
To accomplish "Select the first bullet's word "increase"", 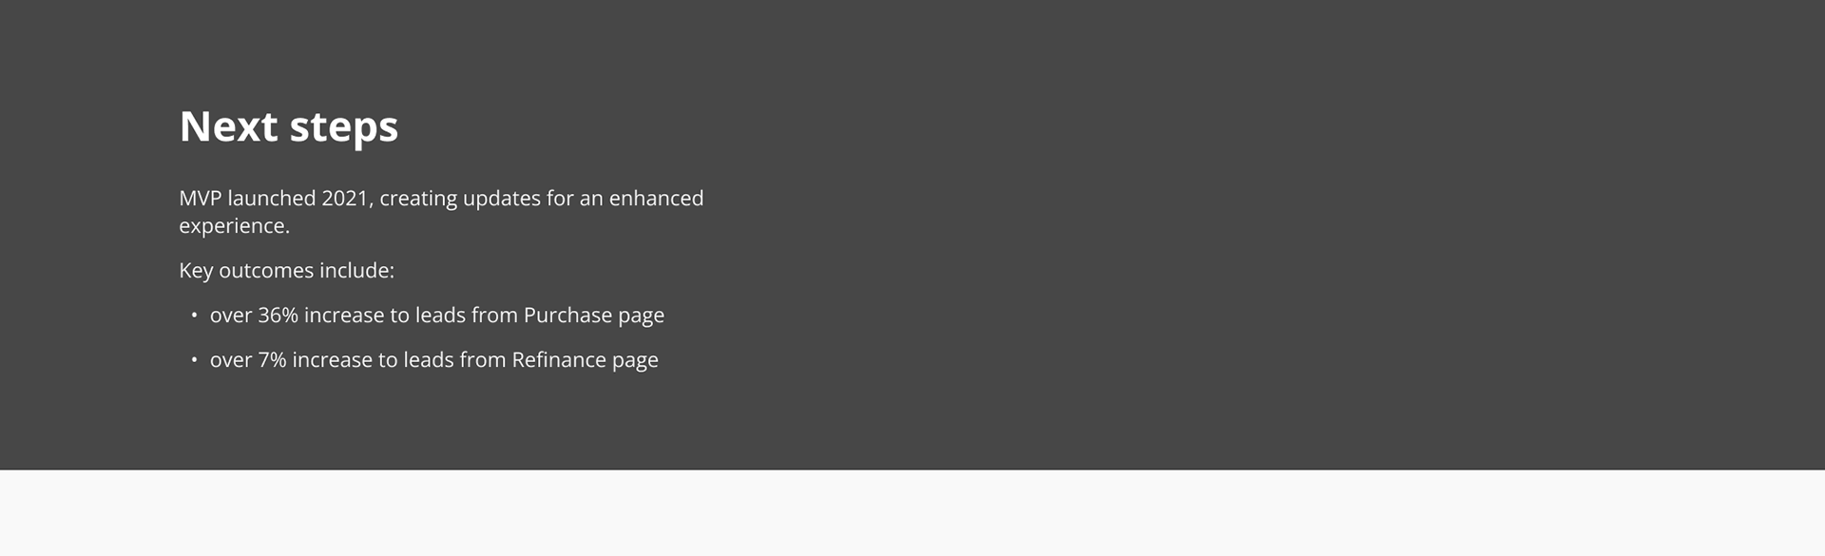I will click(344, 316).
